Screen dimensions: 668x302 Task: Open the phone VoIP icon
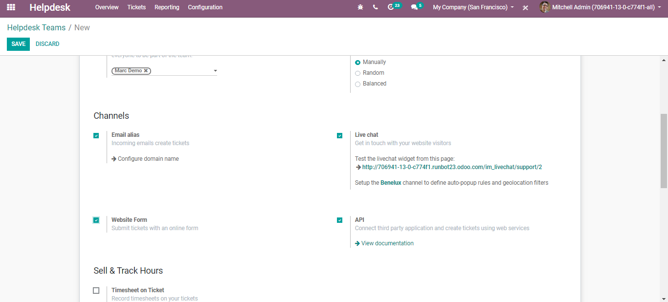(x=375, y=7)
